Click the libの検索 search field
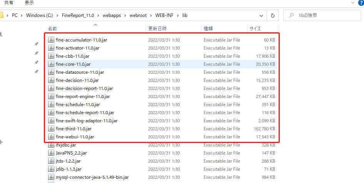This screenshot has height=183, width=364. point(322,15)
